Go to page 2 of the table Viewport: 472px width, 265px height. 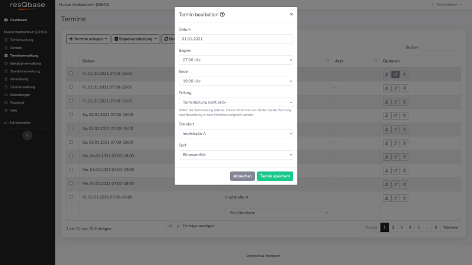[x=393, y=227]
